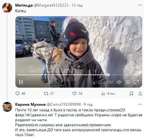The height and width of the screenshot is (138, 144).
Task: Open @Carina731089898 handle
Action: [x=64, y=104]
